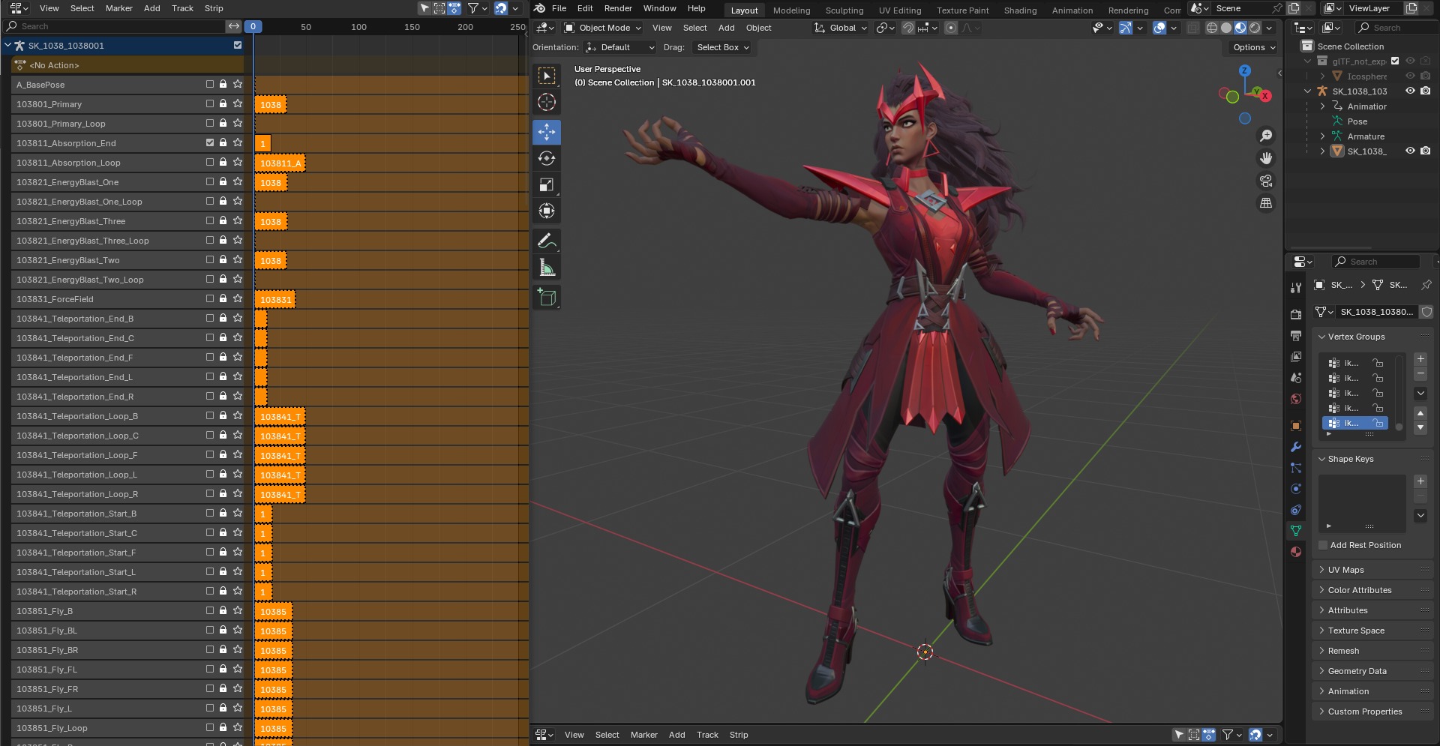Toggle the proportional editing button

pyautogui.click(x=951, y=28)
